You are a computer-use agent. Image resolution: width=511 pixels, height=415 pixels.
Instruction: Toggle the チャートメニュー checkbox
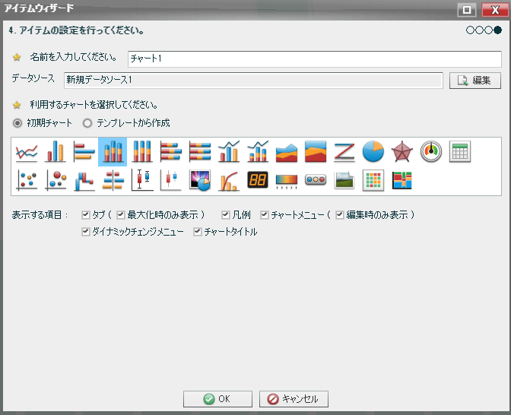tap(265, 214)
